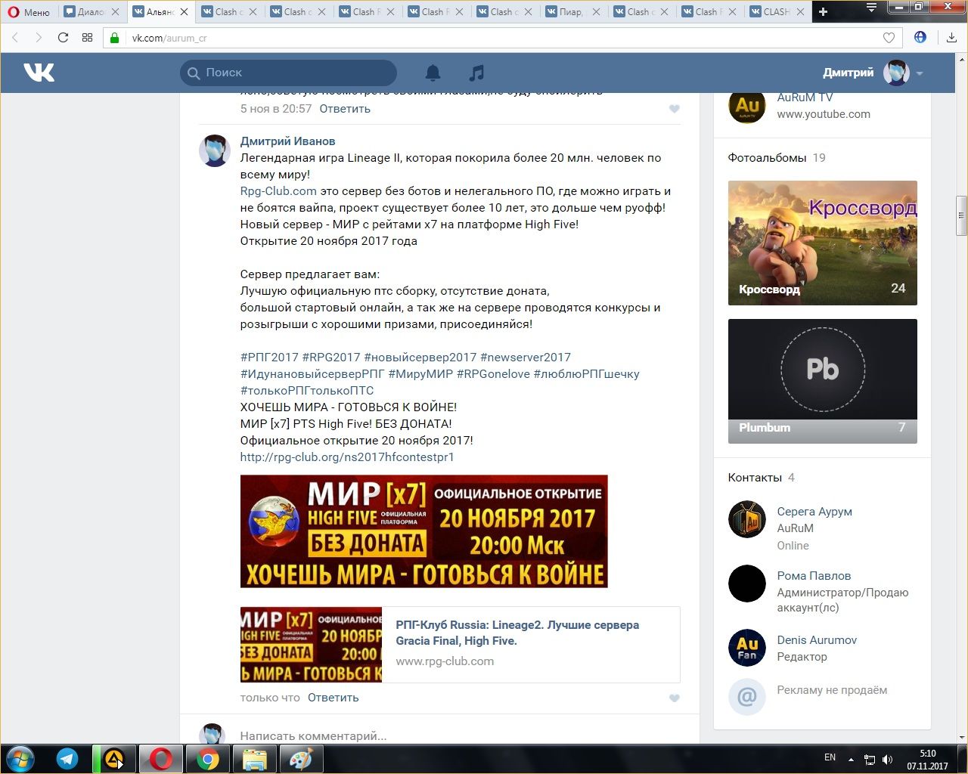Click the VPN globe icon in address bar

[x=920, y=37]
